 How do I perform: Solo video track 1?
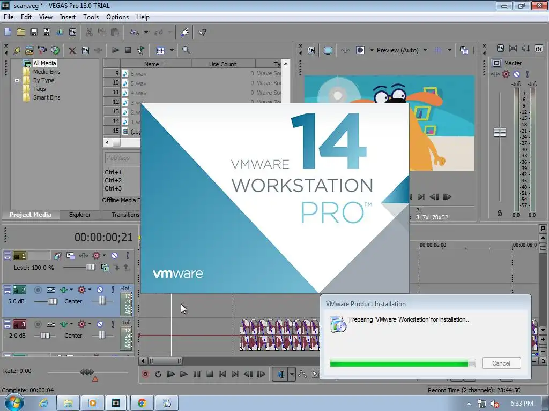pyautogui.click(x=128, y=256)
